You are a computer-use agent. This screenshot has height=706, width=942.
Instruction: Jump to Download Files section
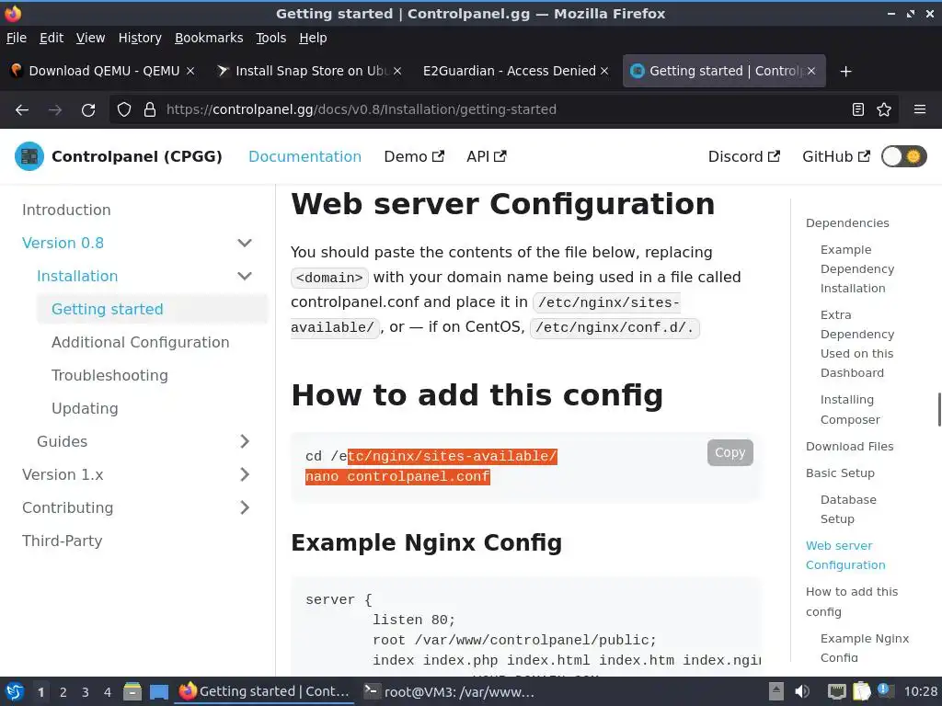coord(849,446)
